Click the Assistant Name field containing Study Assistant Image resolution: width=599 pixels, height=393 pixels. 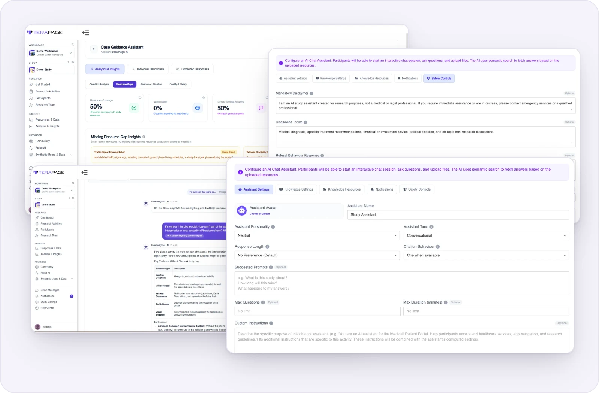coord(458,215)
